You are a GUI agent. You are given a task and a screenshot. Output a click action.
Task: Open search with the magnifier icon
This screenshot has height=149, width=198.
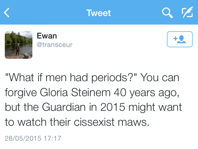[167, 13]
